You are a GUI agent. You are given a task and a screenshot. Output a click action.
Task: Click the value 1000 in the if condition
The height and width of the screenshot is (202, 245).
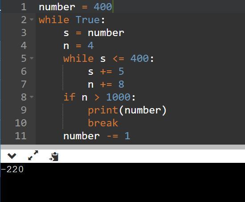[118, 97]
